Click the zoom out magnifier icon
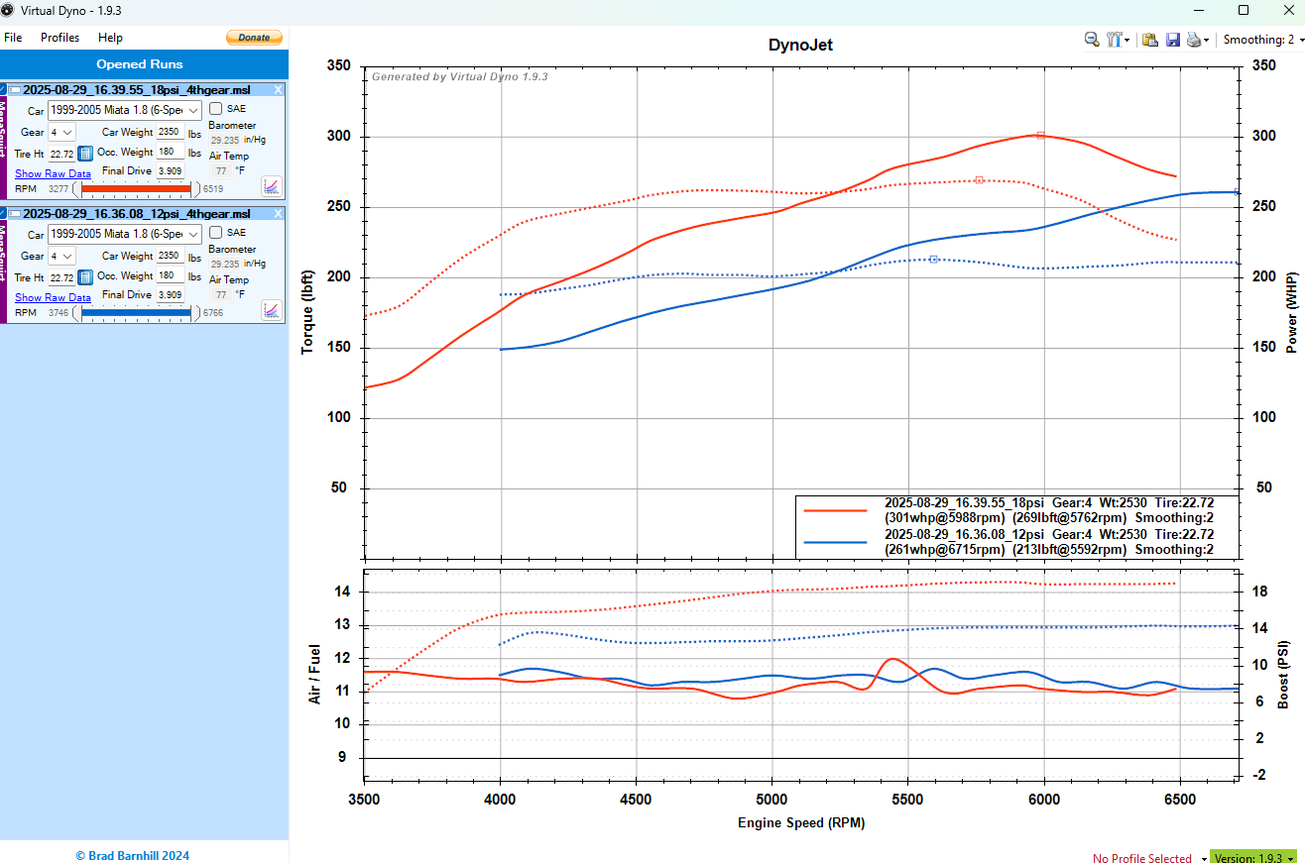Viewport: 1305px width, 863px height. click(x=1091, y=40)
